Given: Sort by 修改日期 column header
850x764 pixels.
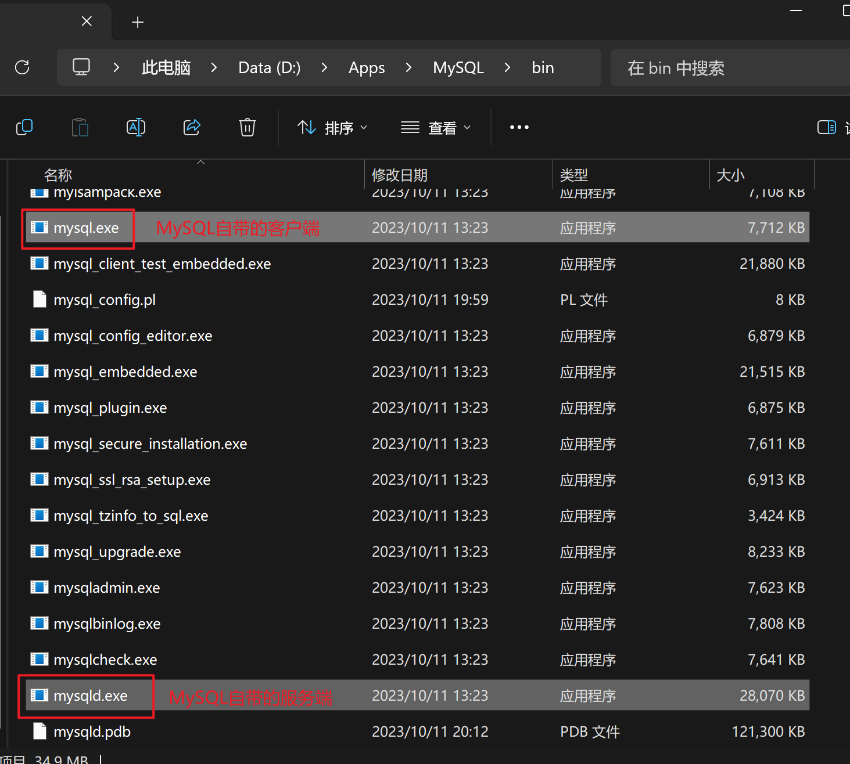Looking at the screenshot, I should [400, 175].
